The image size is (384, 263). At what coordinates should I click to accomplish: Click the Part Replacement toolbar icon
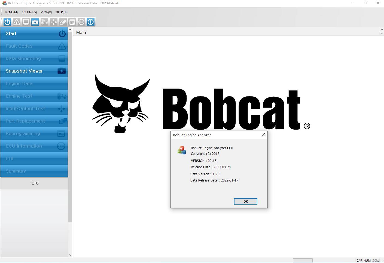point(63,22)
